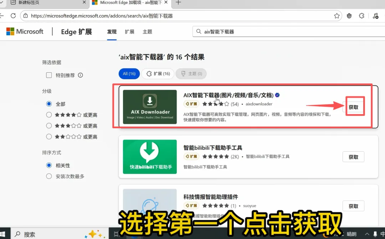Click the music note toolbar icon
385x239 pixels.
[375, 16]
